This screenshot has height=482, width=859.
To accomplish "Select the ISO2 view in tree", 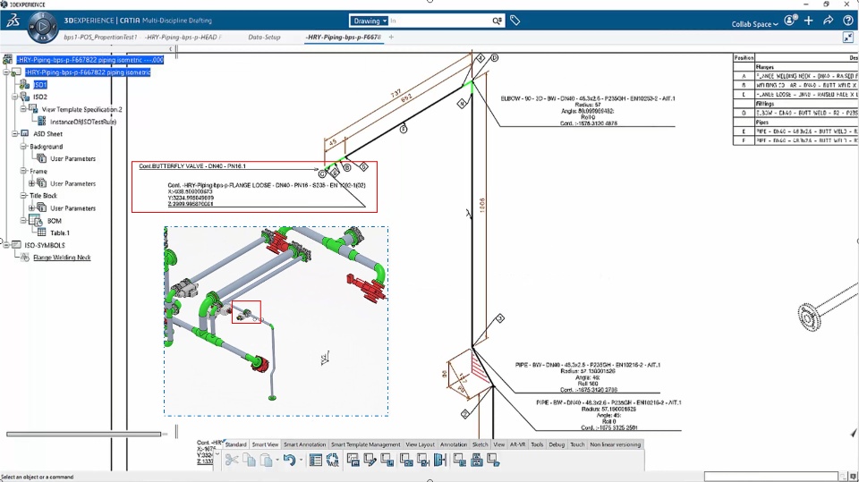I will (40, 97).
